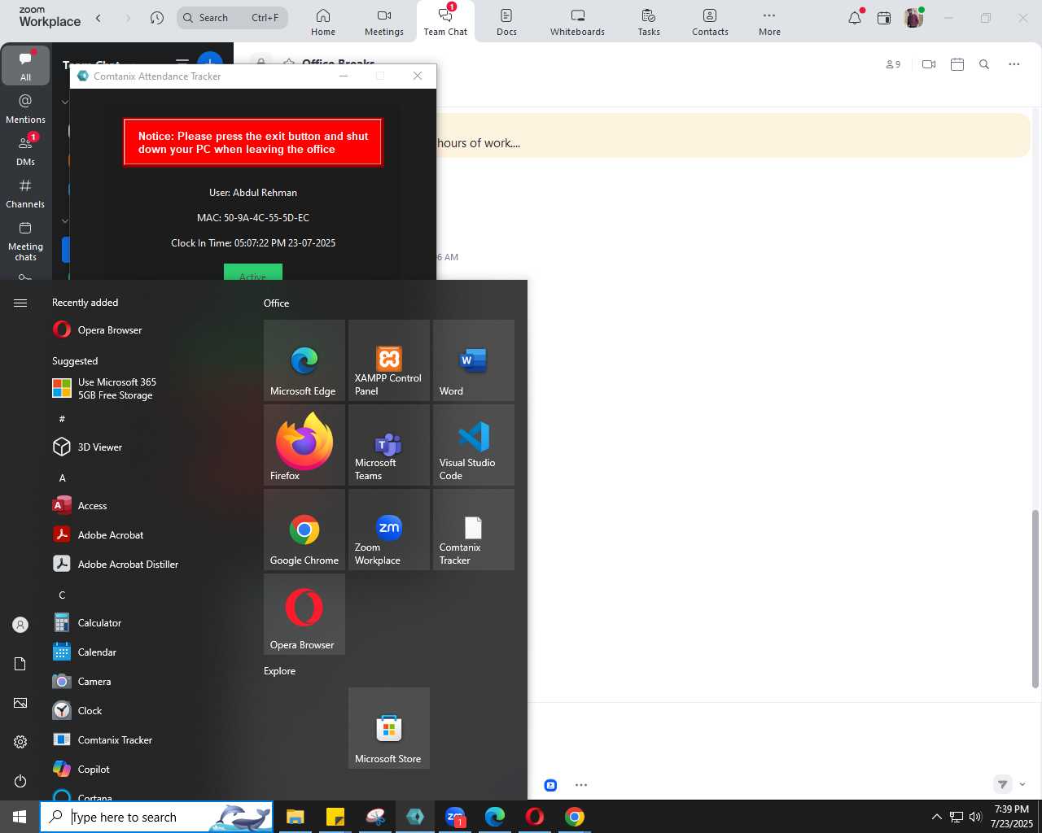Switch to Zoom Docs tab
The width and height of the screenshot is (1042, 833).
[506, 22]
